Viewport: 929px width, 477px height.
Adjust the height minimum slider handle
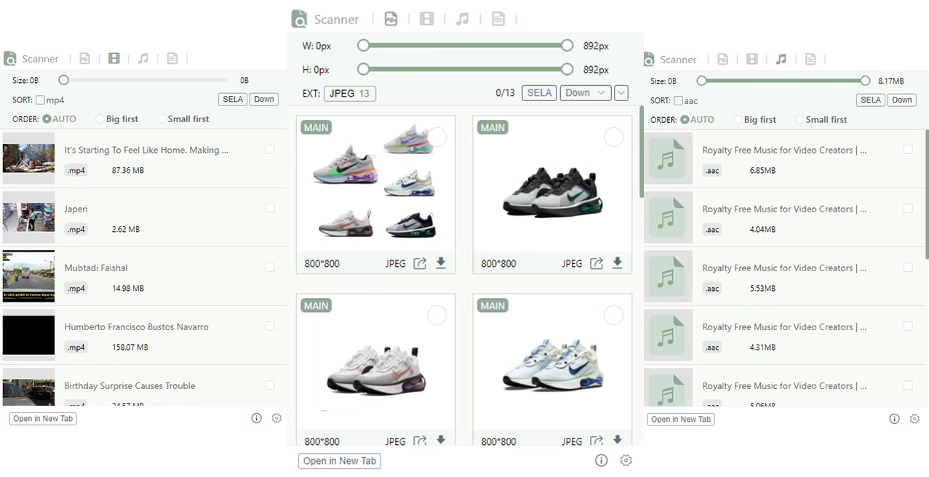pos(364,69)
